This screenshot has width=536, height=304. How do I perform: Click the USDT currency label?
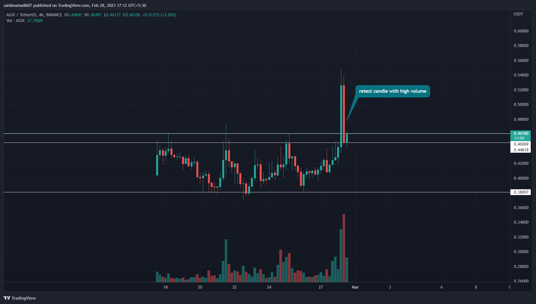pyautogui.click(x=518, y=14)
